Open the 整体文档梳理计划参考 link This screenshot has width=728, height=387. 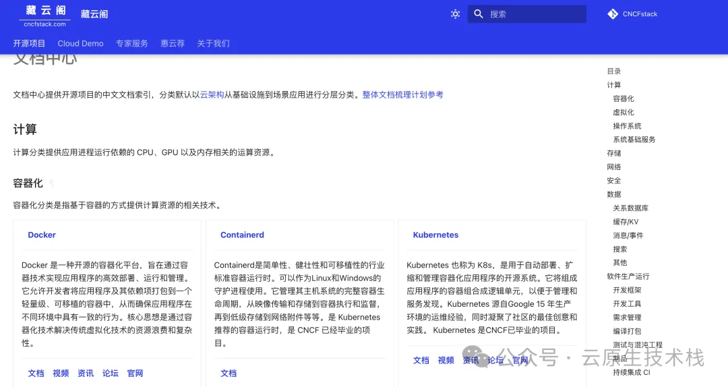coord(402,95)
